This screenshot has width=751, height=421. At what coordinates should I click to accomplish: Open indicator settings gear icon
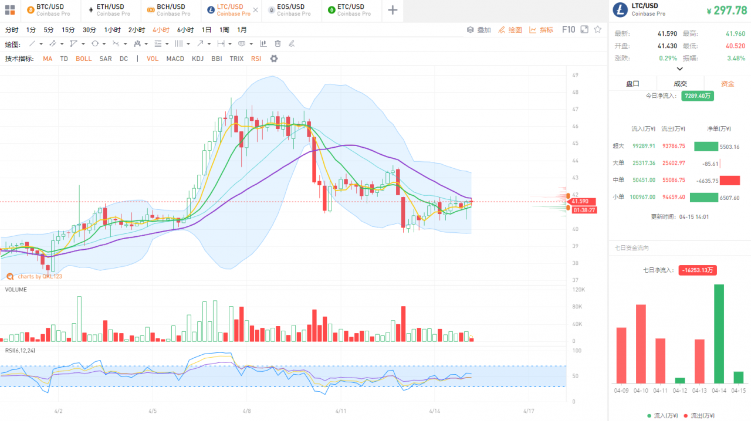[x=273, y=59]
